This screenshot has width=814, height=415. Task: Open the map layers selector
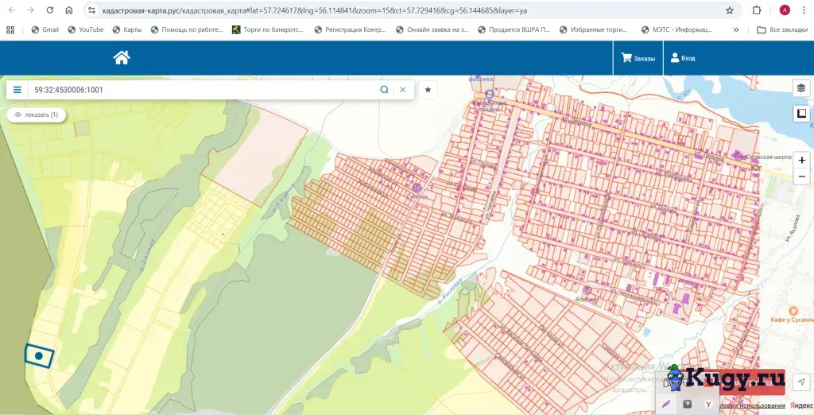point(801,88)
